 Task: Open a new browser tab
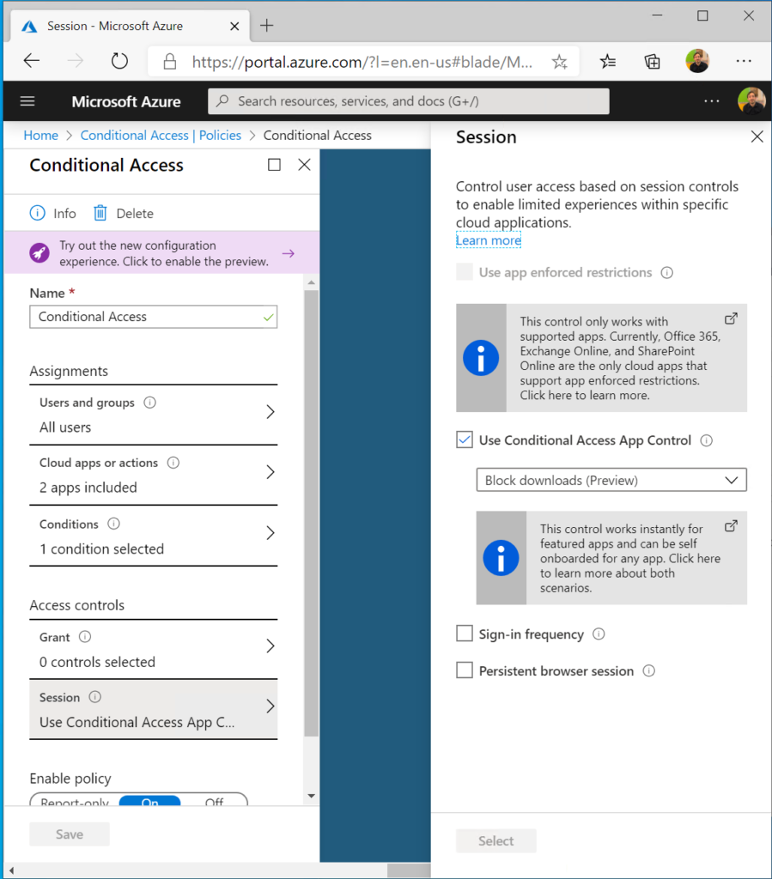(267, 25)
